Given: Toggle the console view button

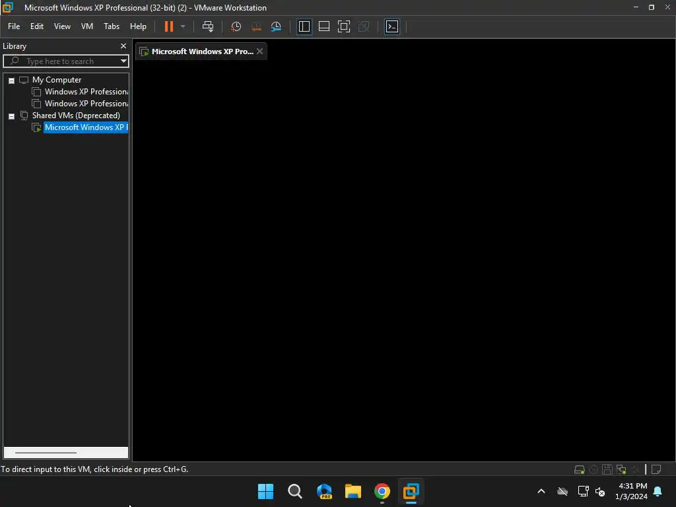Looking at the screenshot, I should (392, 26).
